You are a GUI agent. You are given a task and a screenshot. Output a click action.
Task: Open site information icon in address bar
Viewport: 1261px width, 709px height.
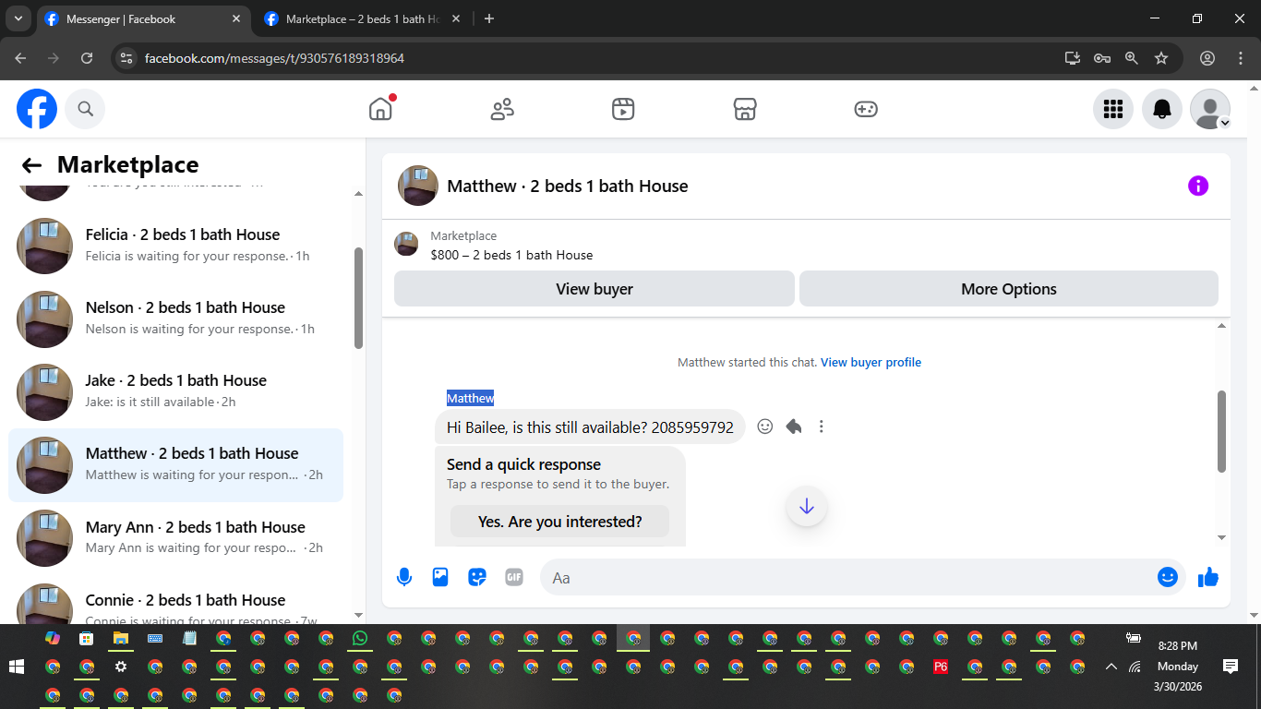pyautogui.click(x=127, y=58)
